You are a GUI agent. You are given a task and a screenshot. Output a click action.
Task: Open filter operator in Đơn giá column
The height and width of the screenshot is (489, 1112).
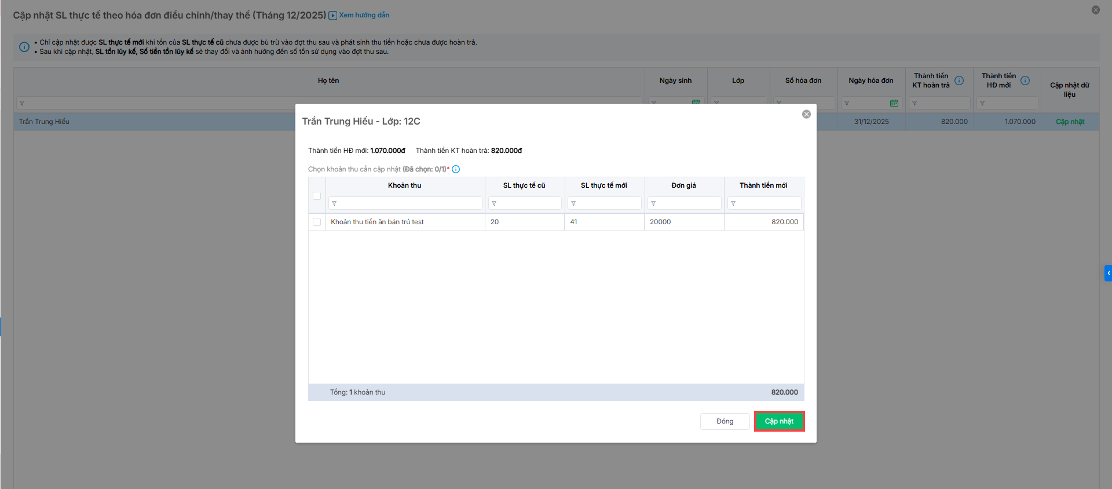(653, 203)
